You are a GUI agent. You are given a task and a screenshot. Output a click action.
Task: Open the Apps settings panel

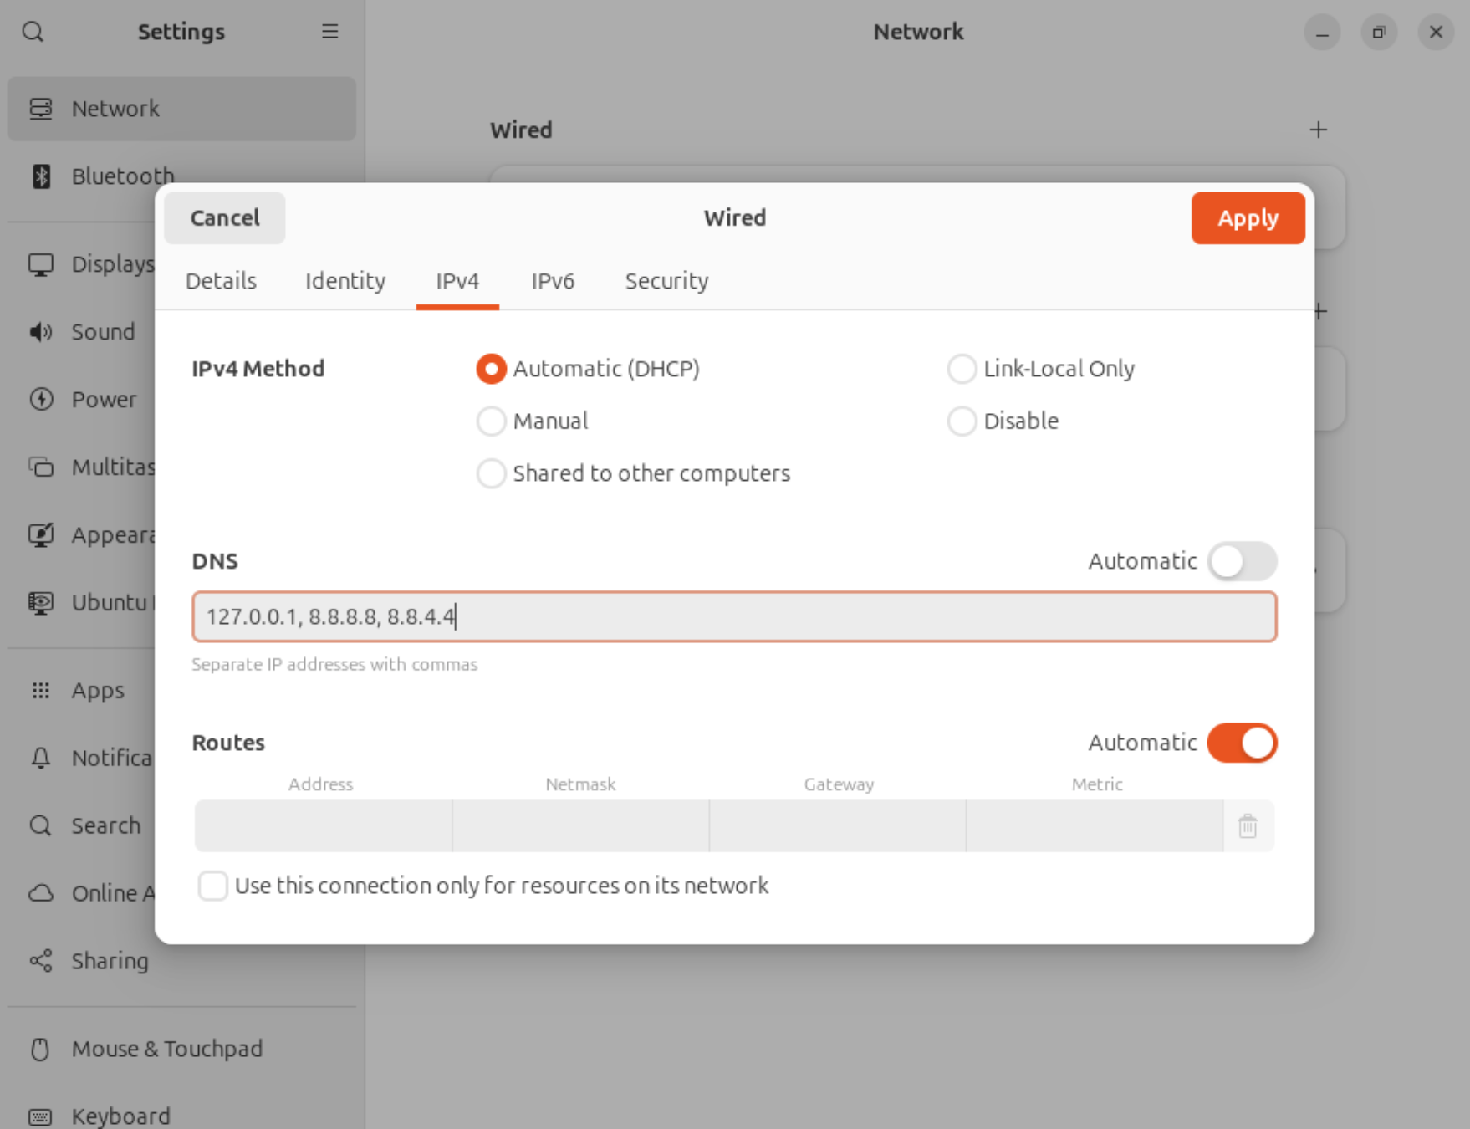96,690
